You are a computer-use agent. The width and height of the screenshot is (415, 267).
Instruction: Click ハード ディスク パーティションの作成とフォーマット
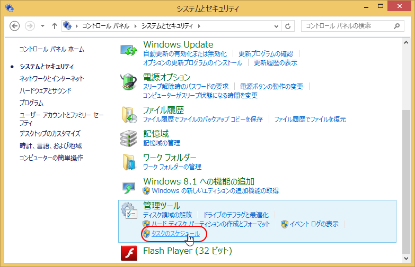(x=210, y=224)
